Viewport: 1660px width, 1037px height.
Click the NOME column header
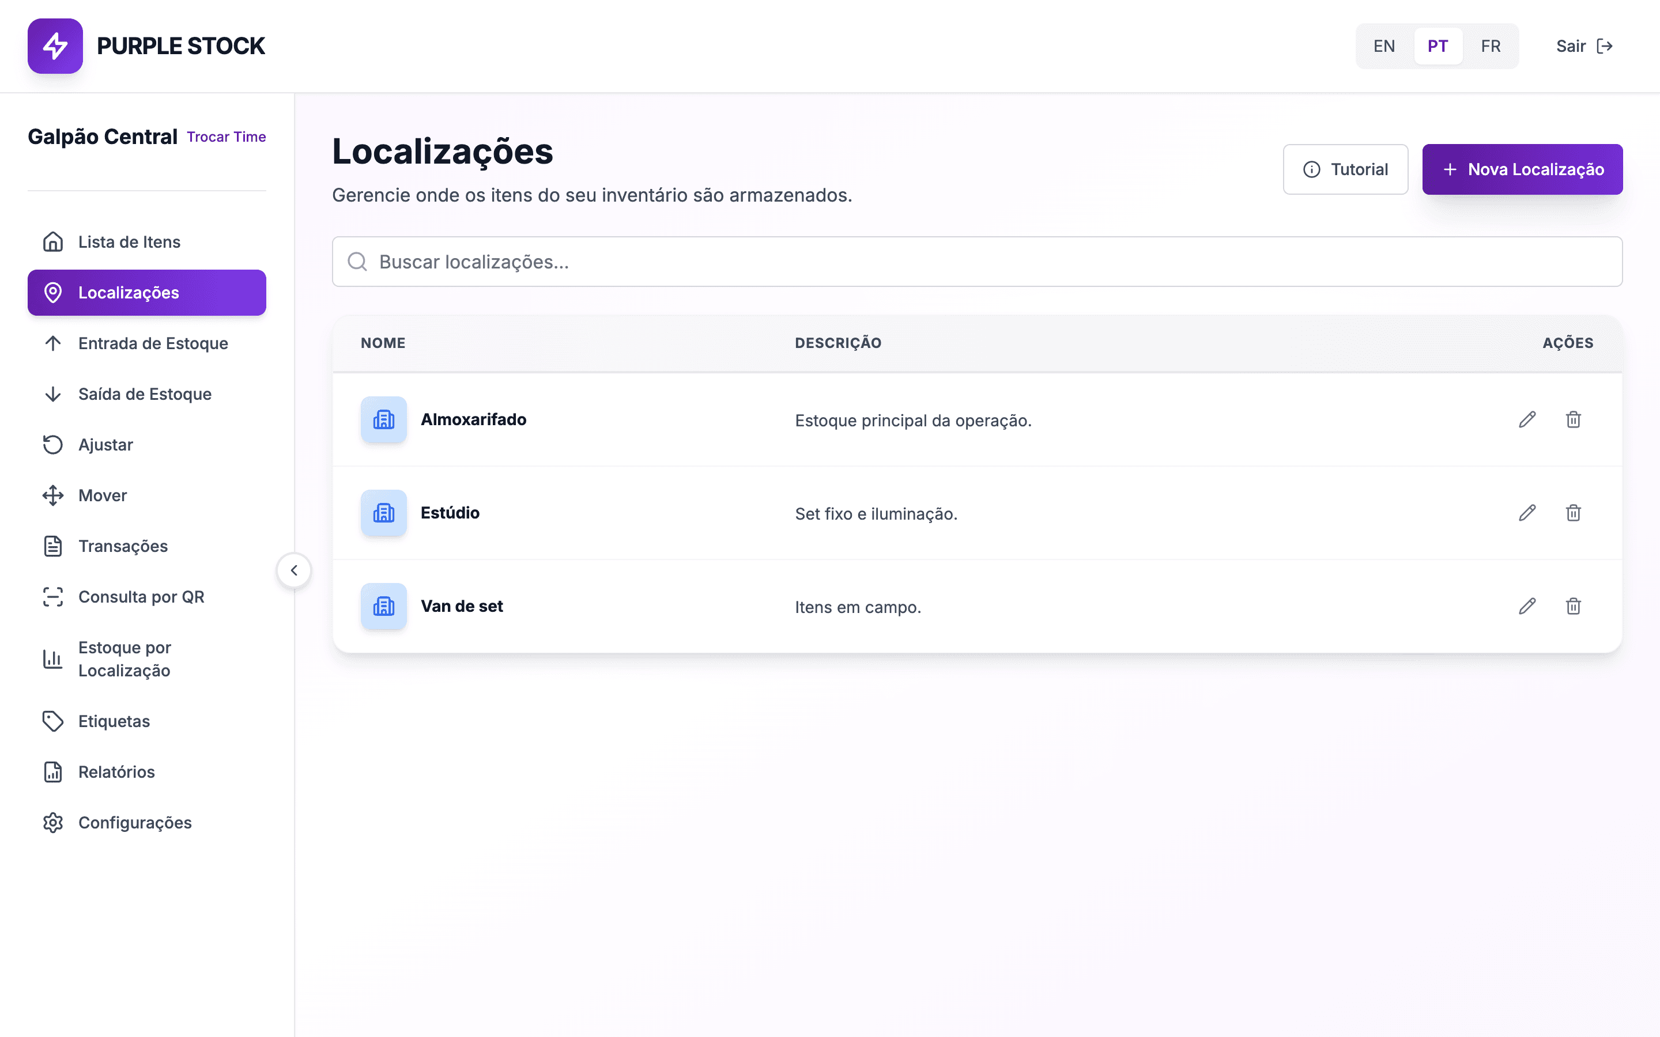point(383,343)
